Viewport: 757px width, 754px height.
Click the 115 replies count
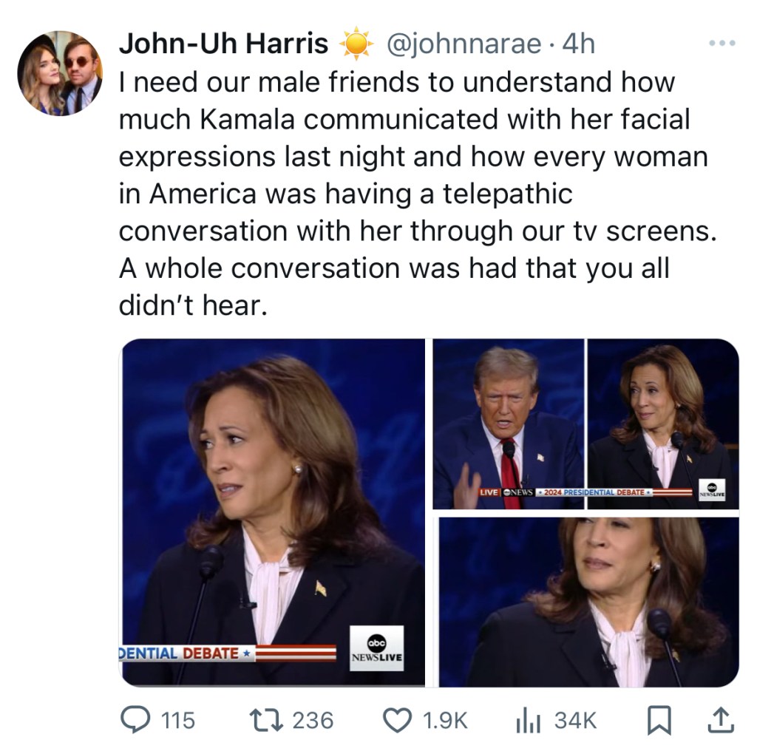click(177, 720)
